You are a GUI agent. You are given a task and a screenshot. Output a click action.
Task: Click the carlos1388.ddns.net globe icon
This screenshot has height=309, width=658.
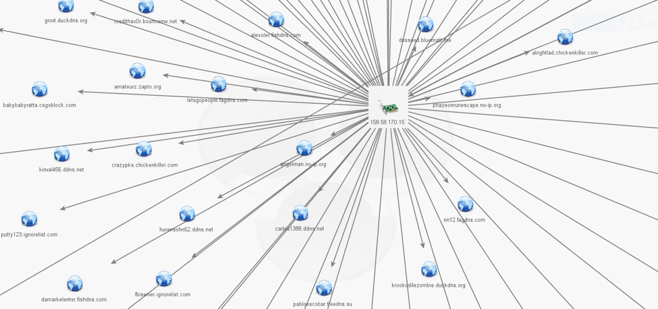300,213
